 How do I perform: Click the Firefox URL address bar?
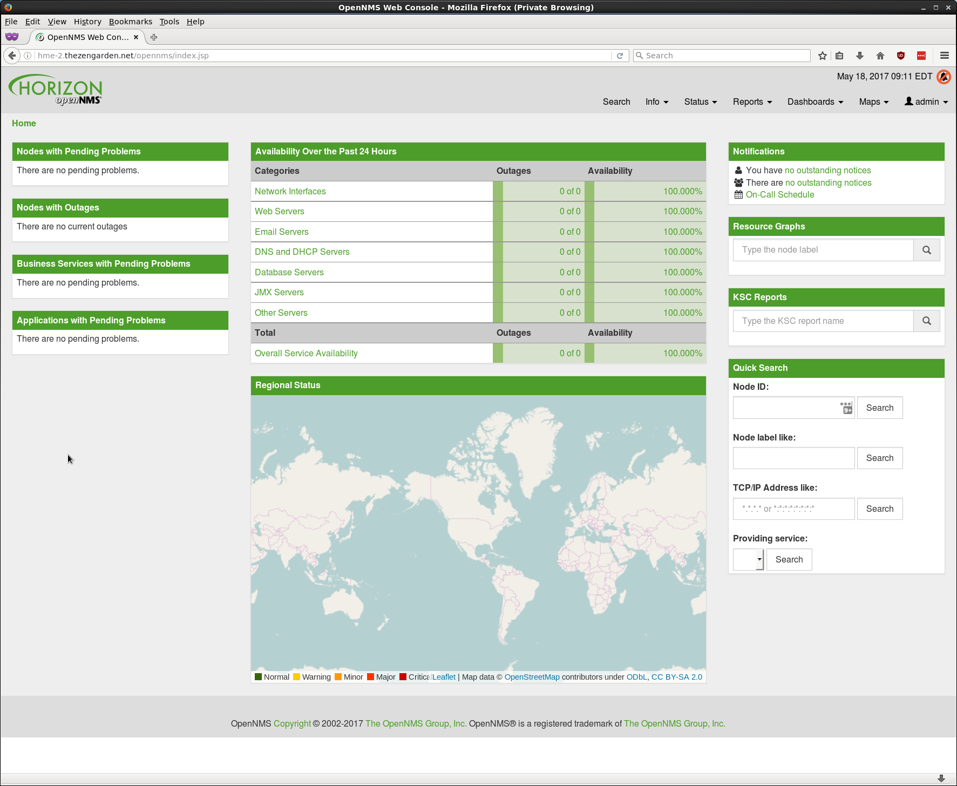(x=324, y=56)
